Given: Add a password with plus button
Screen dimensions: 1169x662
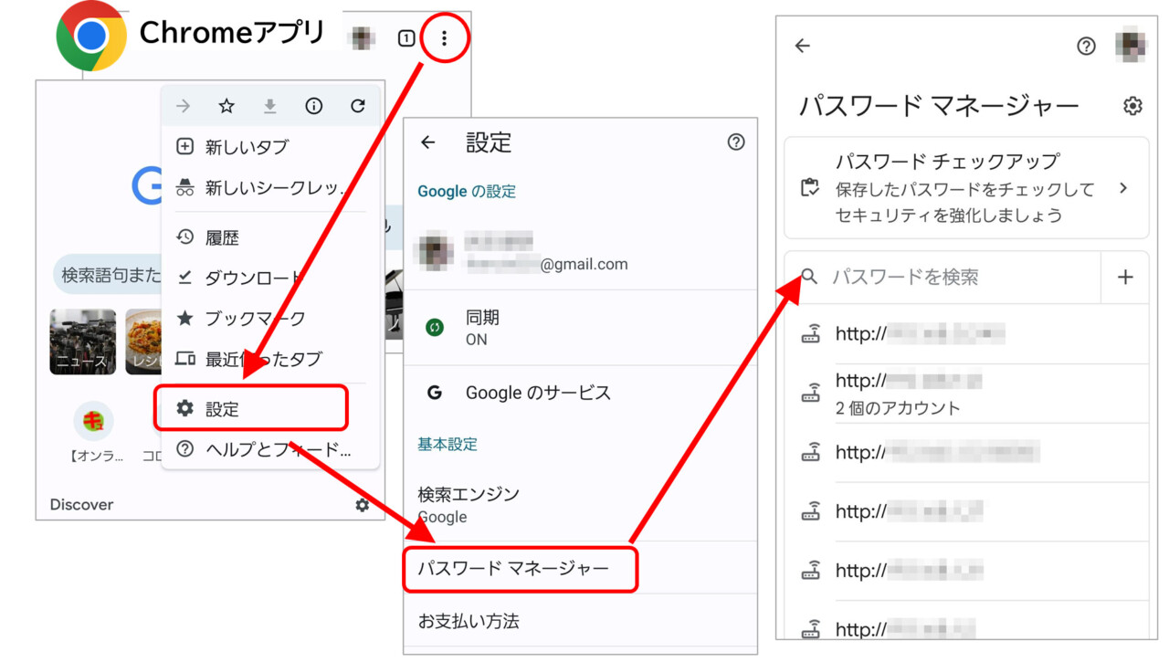Looking at the screenshot, I should point(1125,277).
